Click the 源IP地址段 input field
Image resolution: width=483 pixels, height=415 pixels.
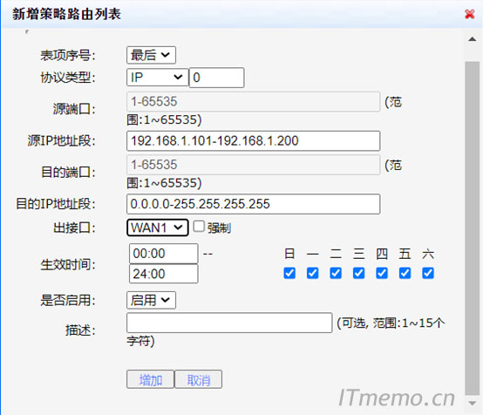(253, 140)
